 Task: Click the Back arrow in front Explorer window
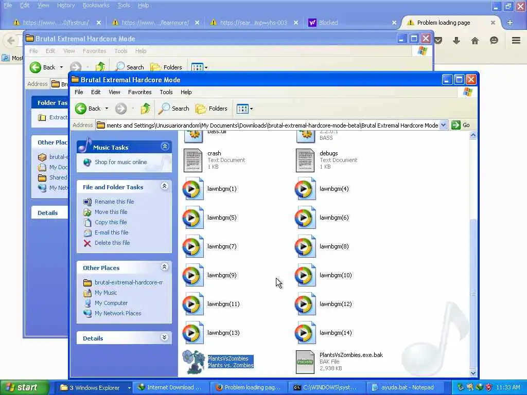click(x=81, y=109)
